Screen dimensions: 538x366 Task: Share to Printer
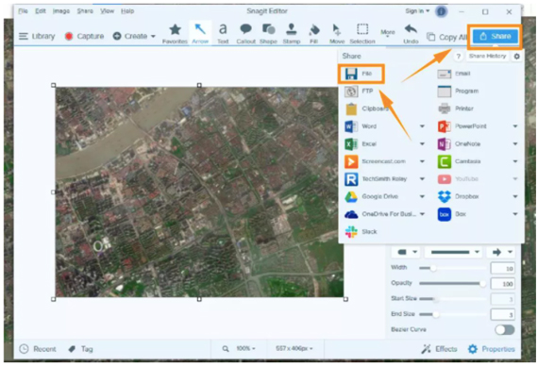pyautogui.click(x=455, y=108)
